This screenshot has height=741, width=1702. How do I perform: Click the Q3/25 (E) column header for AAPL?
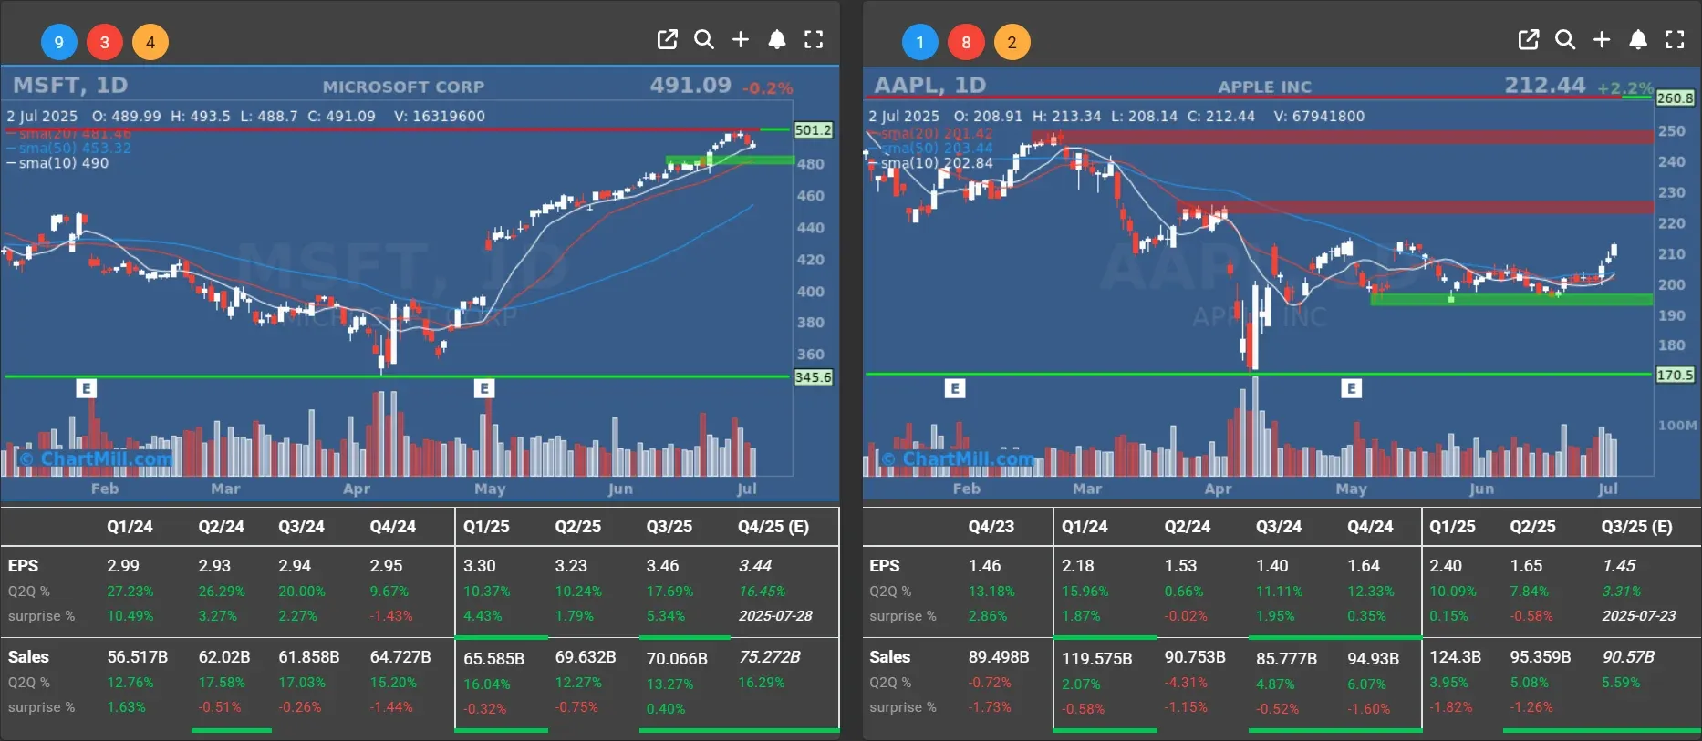1637,527
